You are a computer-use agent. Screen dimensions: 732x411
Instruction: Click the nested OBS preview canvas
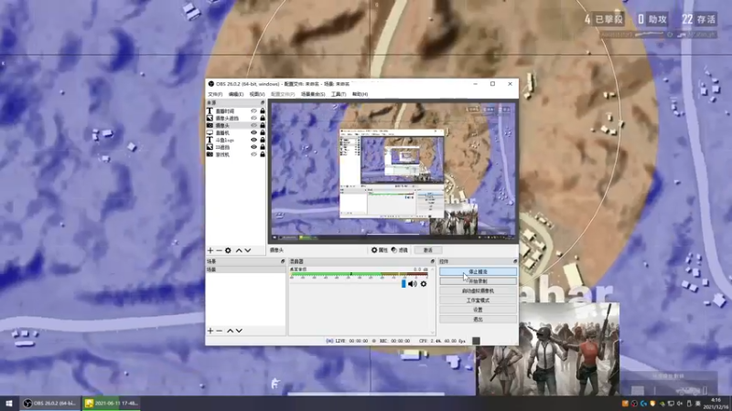click(x=393, y=171)
